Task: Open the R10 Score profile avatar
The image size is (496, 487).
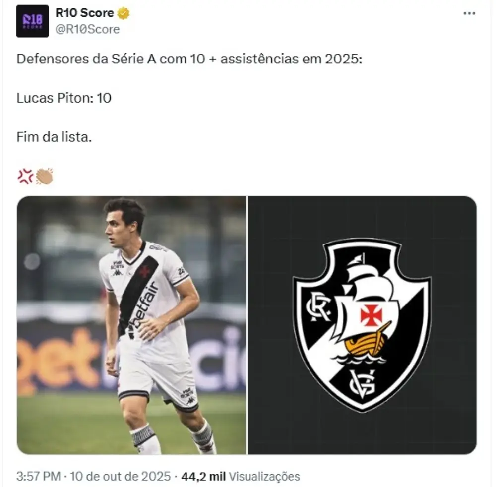Action: coord(33,21)
